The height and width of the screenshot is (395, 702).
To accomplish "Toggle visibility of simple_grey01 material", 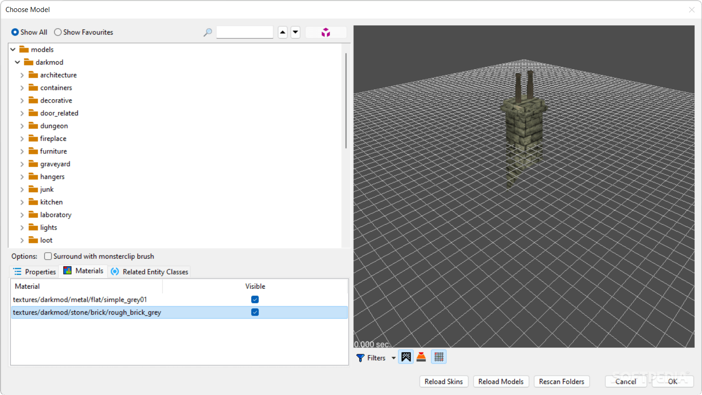I will point(255,299).
